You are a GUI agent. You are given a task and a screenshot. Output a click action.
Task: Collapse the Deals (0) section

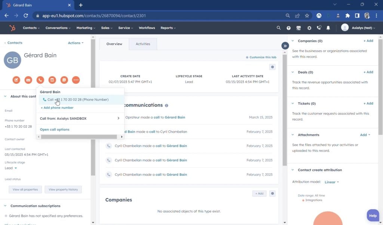[x=292, y=72]
